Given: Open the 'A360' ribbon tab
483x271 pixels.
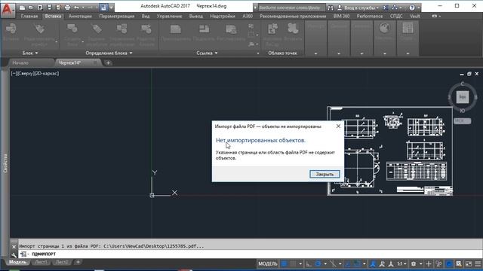Looking at the screenshot, I should (x=248, y=16).
